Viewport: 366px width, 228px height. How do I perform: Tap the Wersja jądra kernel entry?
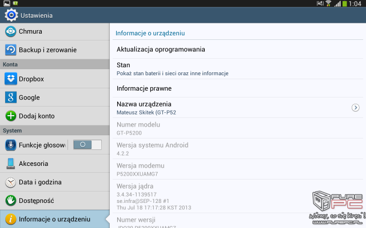click(238, 196)
